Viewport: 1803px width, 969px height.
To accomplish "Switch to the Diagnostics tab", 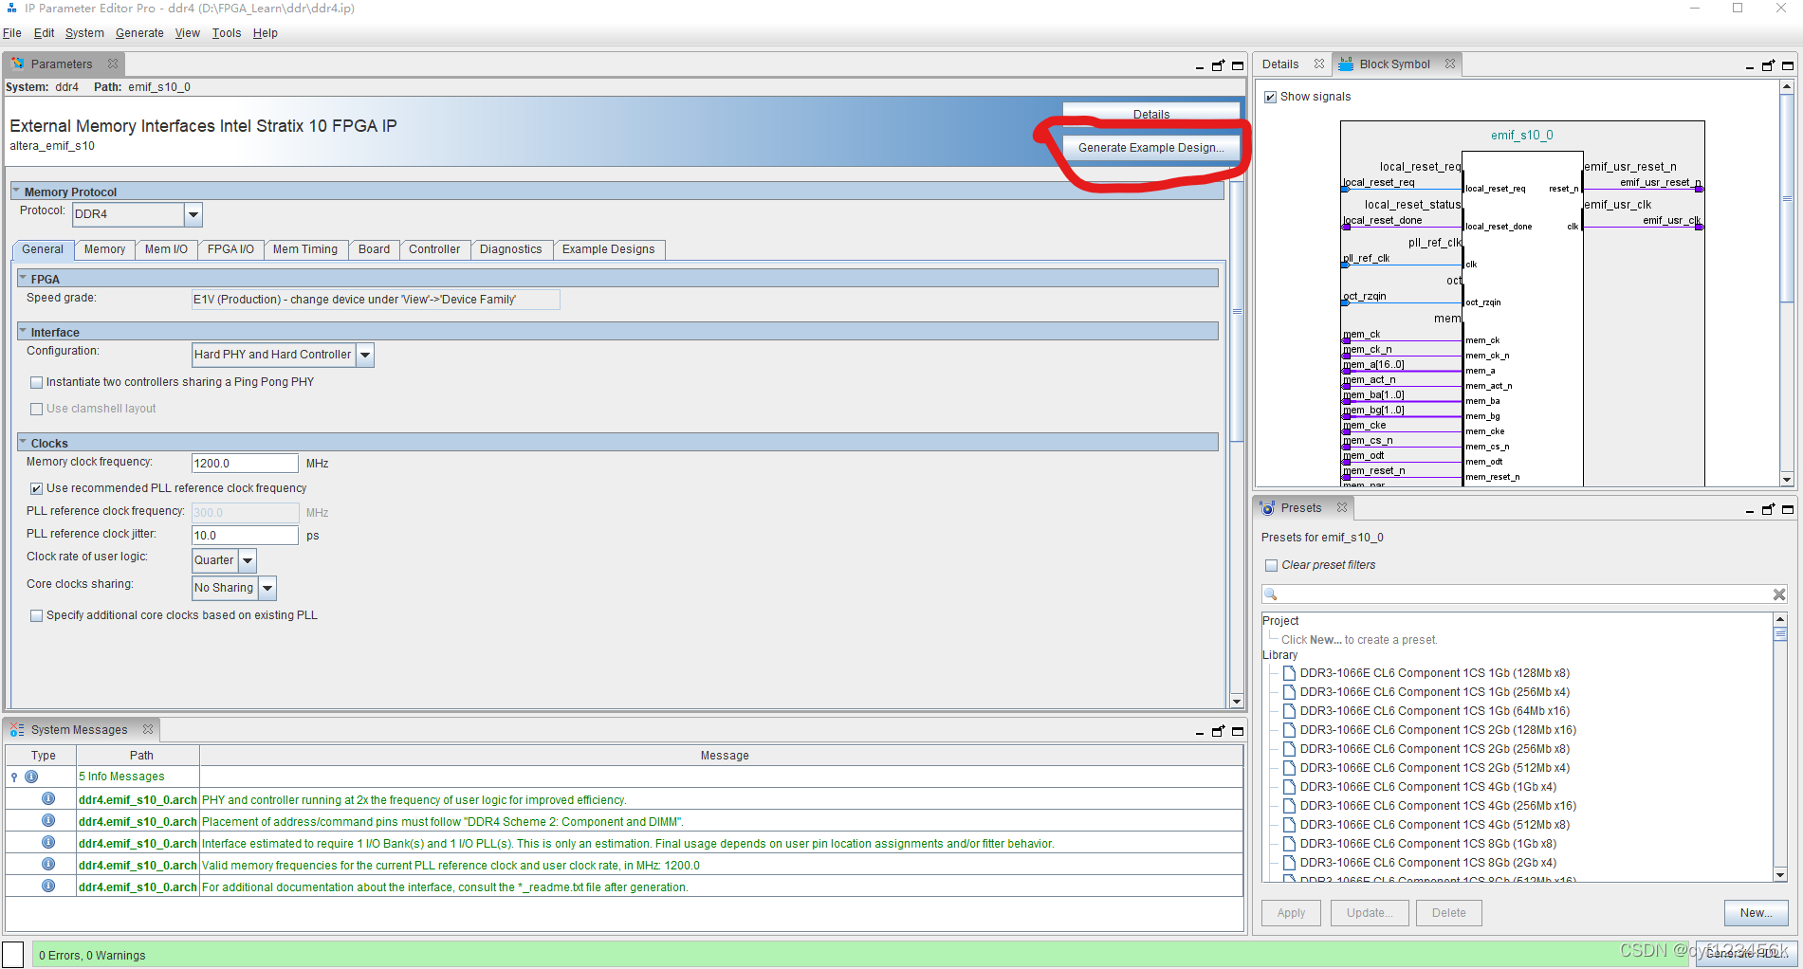I will click(511, 249).
